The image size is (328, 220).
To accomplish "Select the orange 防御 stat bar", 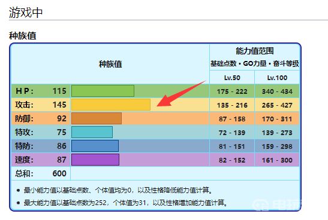I will (x=97, y=118).
